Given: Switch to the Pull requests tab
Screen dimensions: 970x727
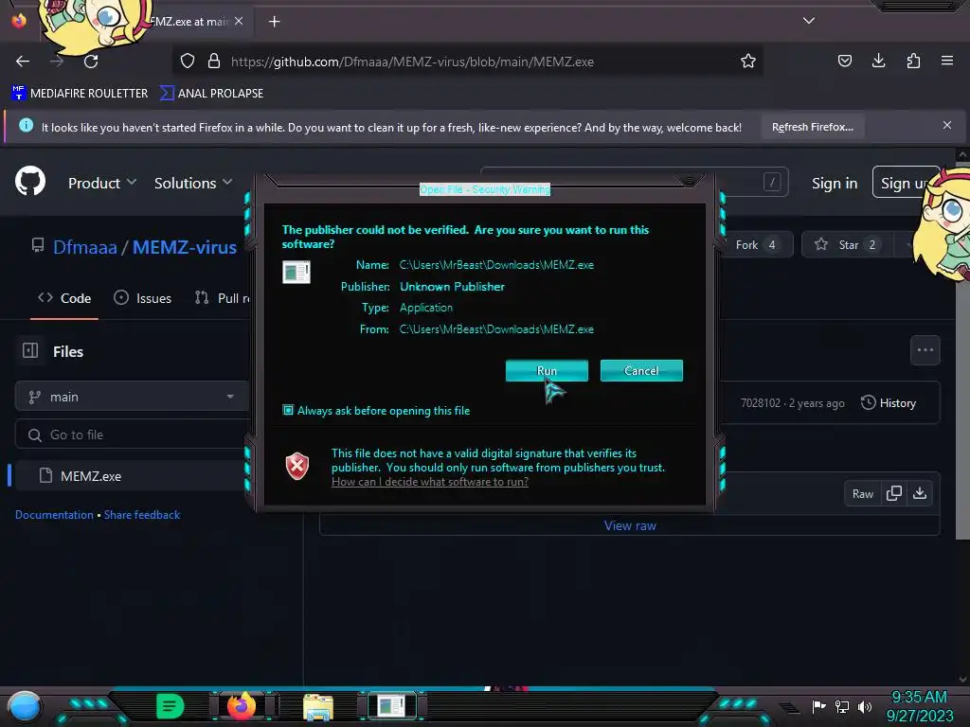Looking at the screenshot, I should pos(223,298).
